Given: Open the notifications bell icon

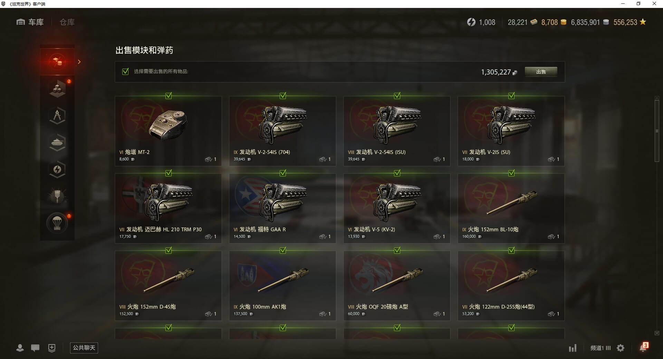Looking at the screenshot, I should [643, 348].
